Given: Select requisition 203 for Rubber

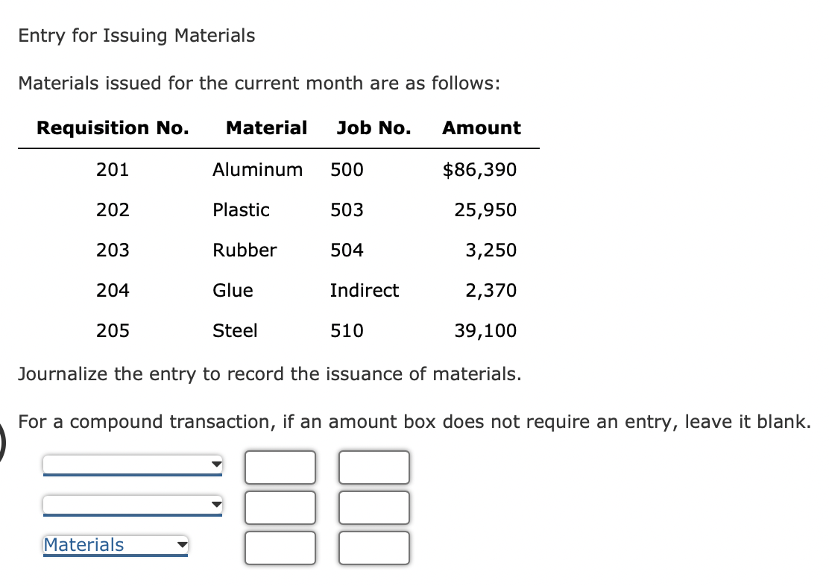Looking at the screenshot, I should pos(113,250).
